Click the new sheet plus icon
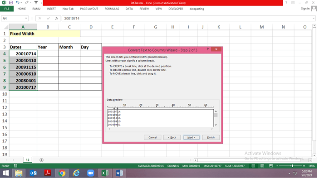The height and width of the screenshot is (189, 329). [42, 160]
